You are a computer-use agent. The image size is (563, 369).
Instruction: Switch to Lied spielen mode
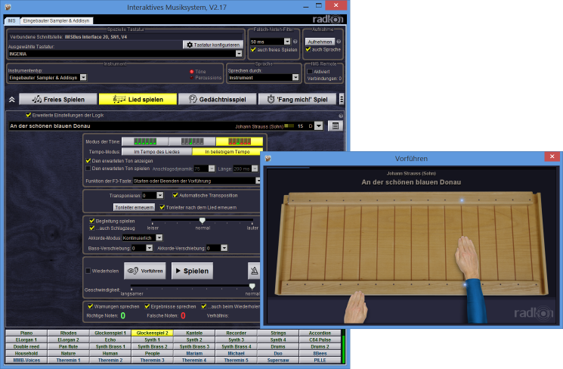click(138, 99)
